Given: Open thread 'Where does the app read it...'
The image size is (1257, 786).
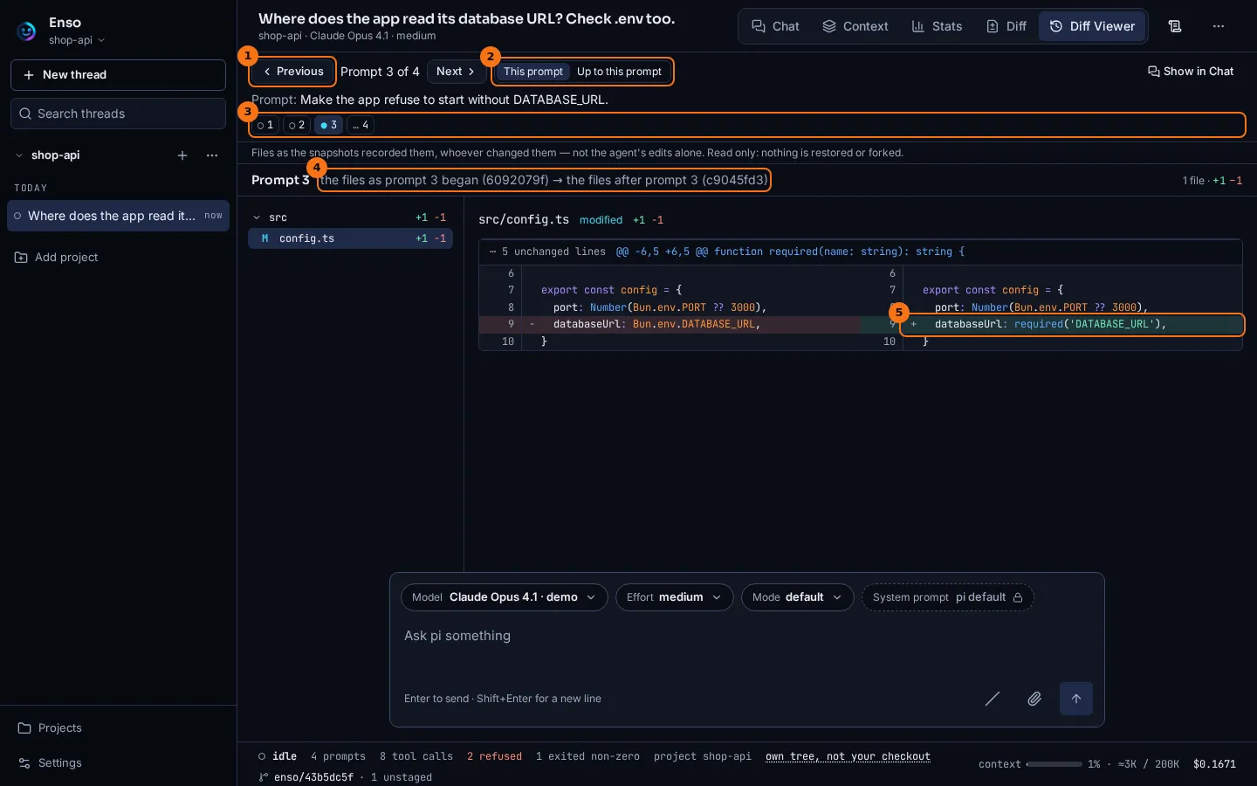Looking at the screenshot, I should click(118, 216).
